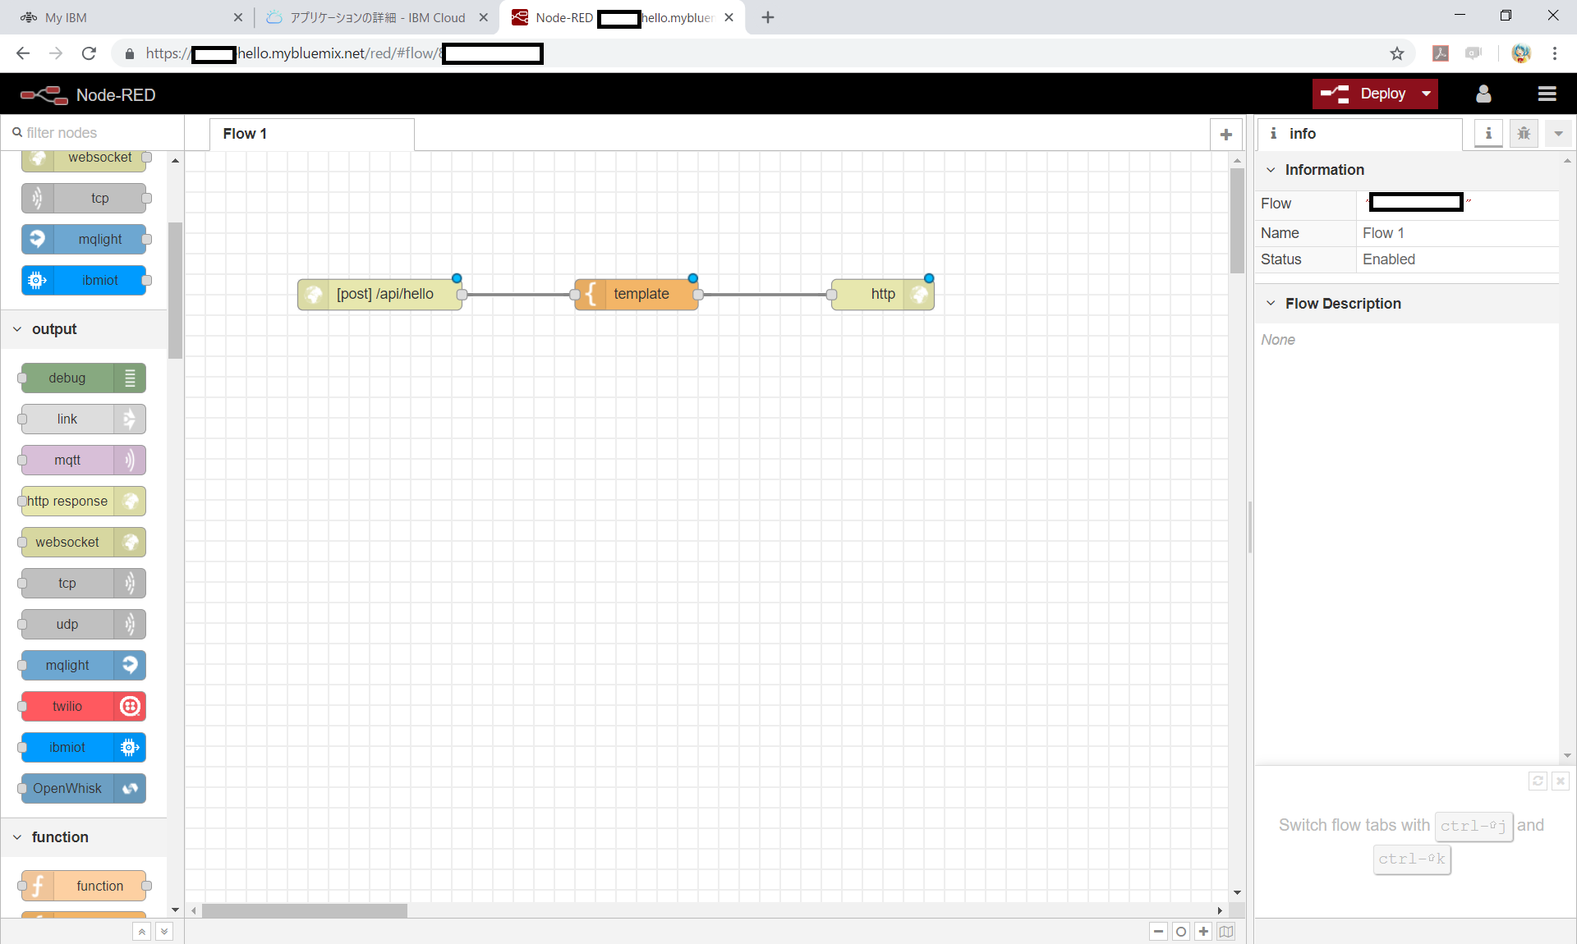Add a new flow with the plus button

coord(1225,134)
